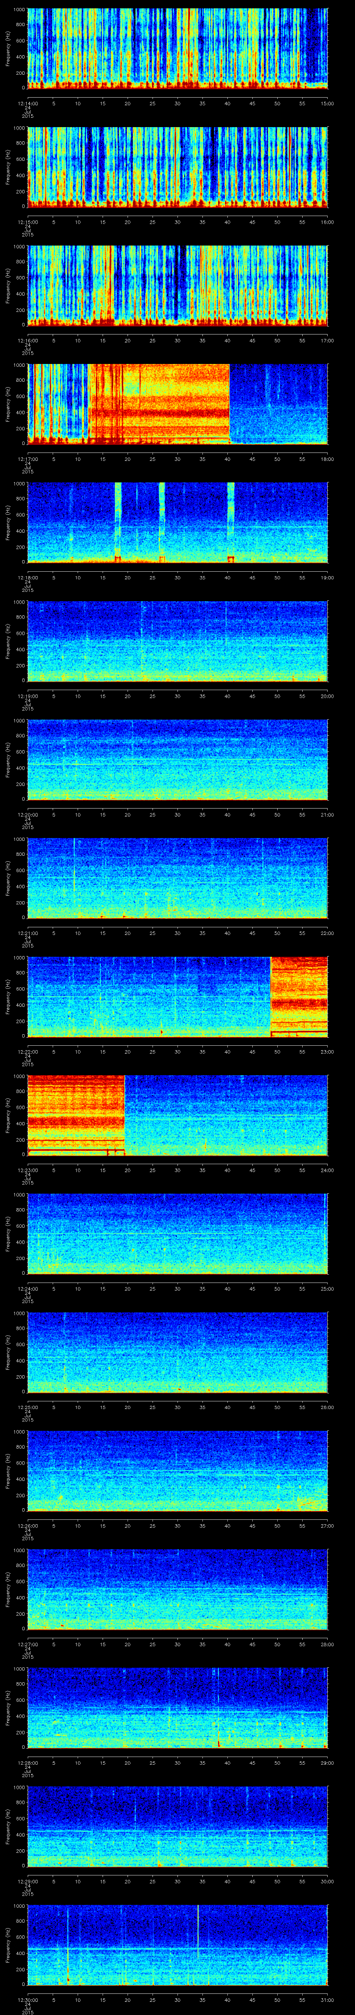Select Frequency (Hz) axis title of 12:17:00 plot

(x=8, y=404)
